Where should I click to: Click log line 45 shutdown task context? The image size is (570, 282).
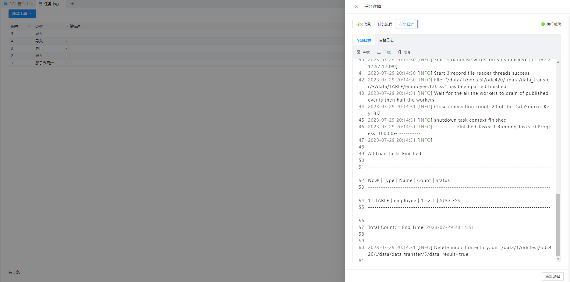click(437, 120)
